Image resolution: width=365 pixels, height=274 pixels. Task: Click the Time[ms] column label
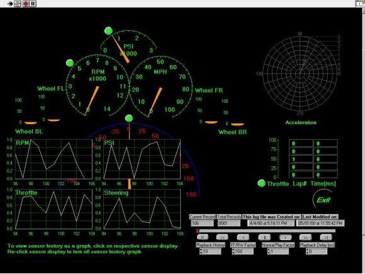click(x=323, y=183)
